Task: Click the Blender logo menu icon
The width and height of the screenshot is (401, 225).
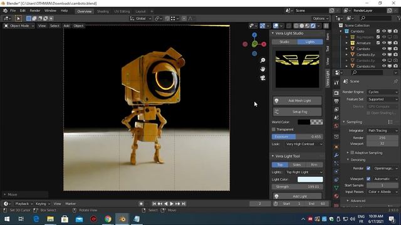Action: [x=5, y=11]
